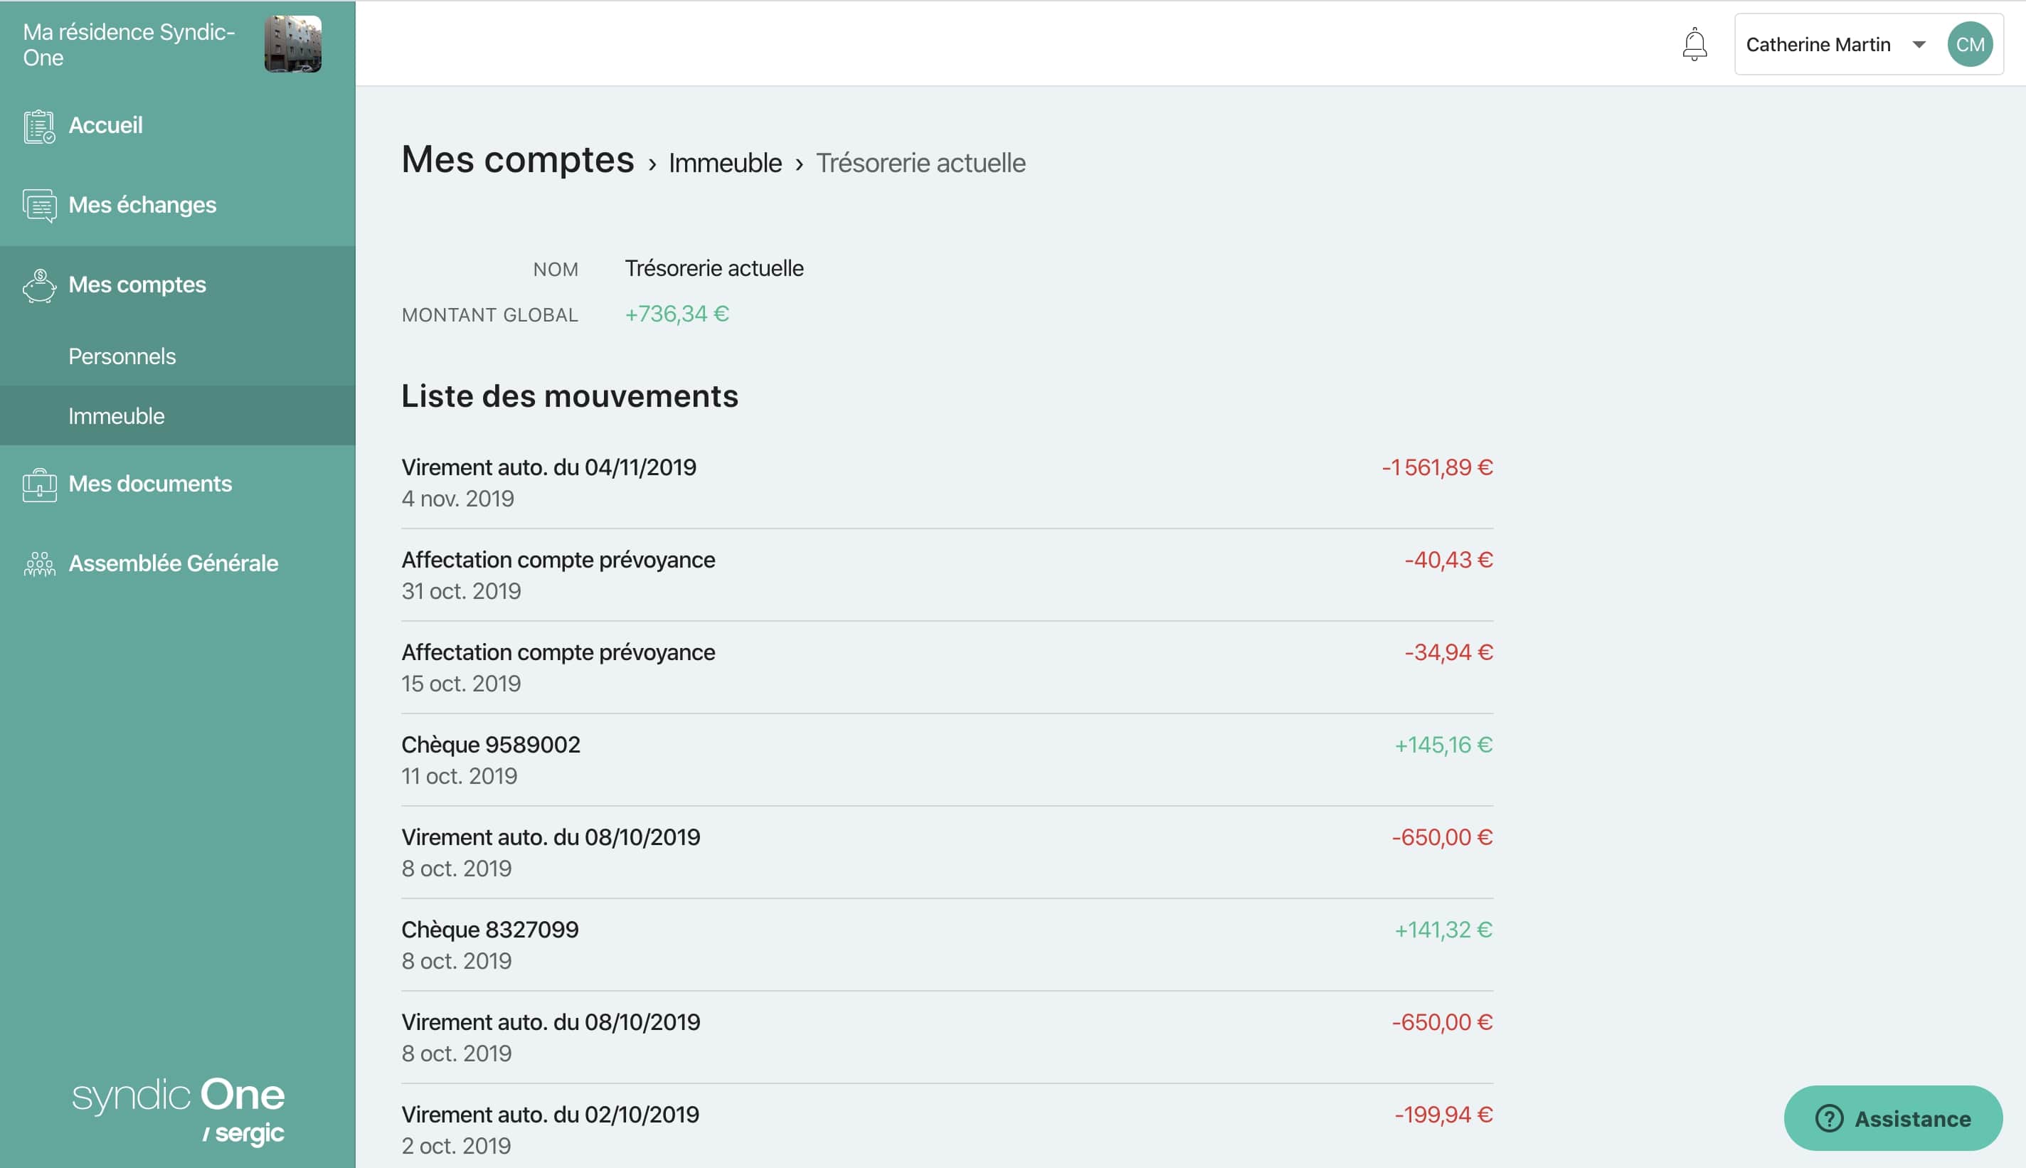Expand the Catherine Martin dropdown arrow
Screen dimensions: 2026x1168
pos(1919,44)
